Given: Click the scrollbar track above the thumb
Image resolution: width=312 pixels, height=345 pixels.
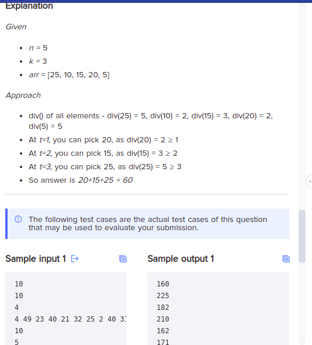Looking at the screenshot, I should pos(302,105).
